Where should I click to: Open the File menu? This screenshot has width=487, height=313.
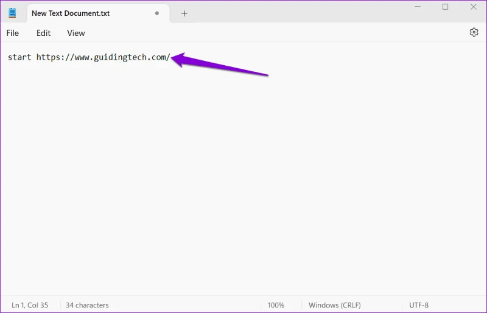[13, 33]
